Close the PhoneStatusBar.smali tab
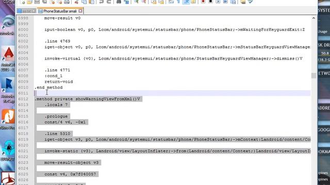The height and width of the screenshot is (185, 330). click(x=80, y=11)
